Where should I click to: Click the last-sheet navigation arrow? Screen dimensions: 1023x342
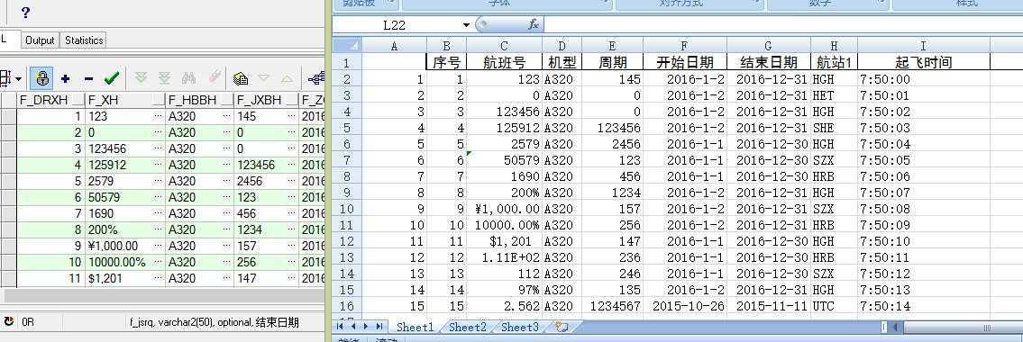(379, 327)
